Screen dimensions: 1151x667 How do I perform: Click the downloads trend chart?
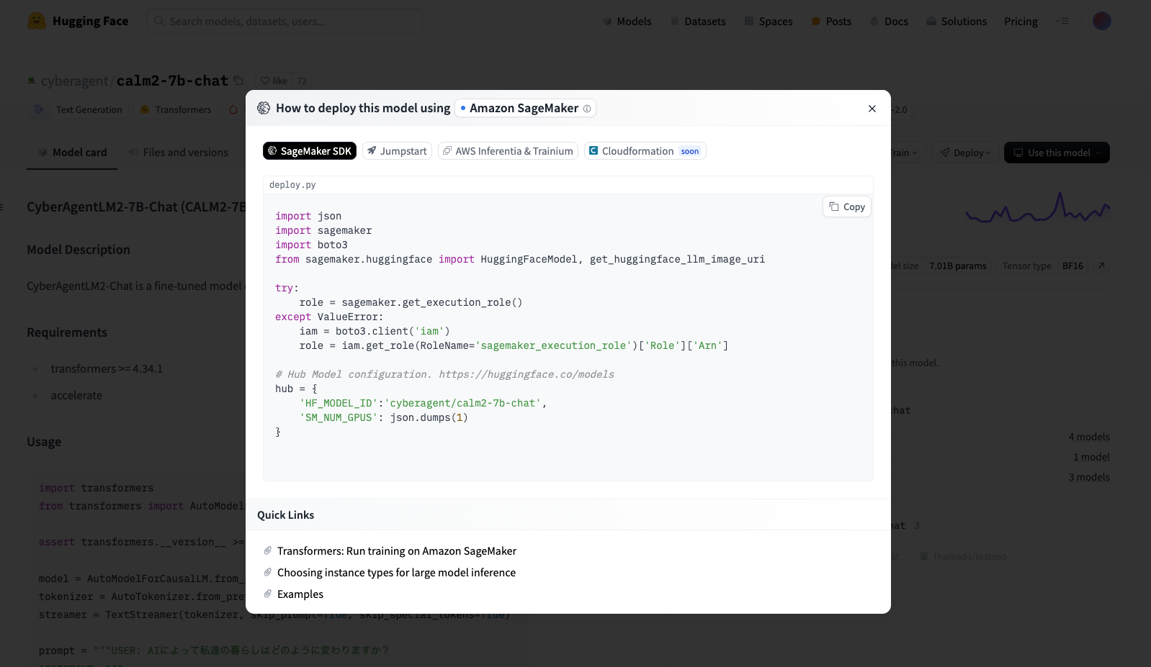(x=1037, y=208)
